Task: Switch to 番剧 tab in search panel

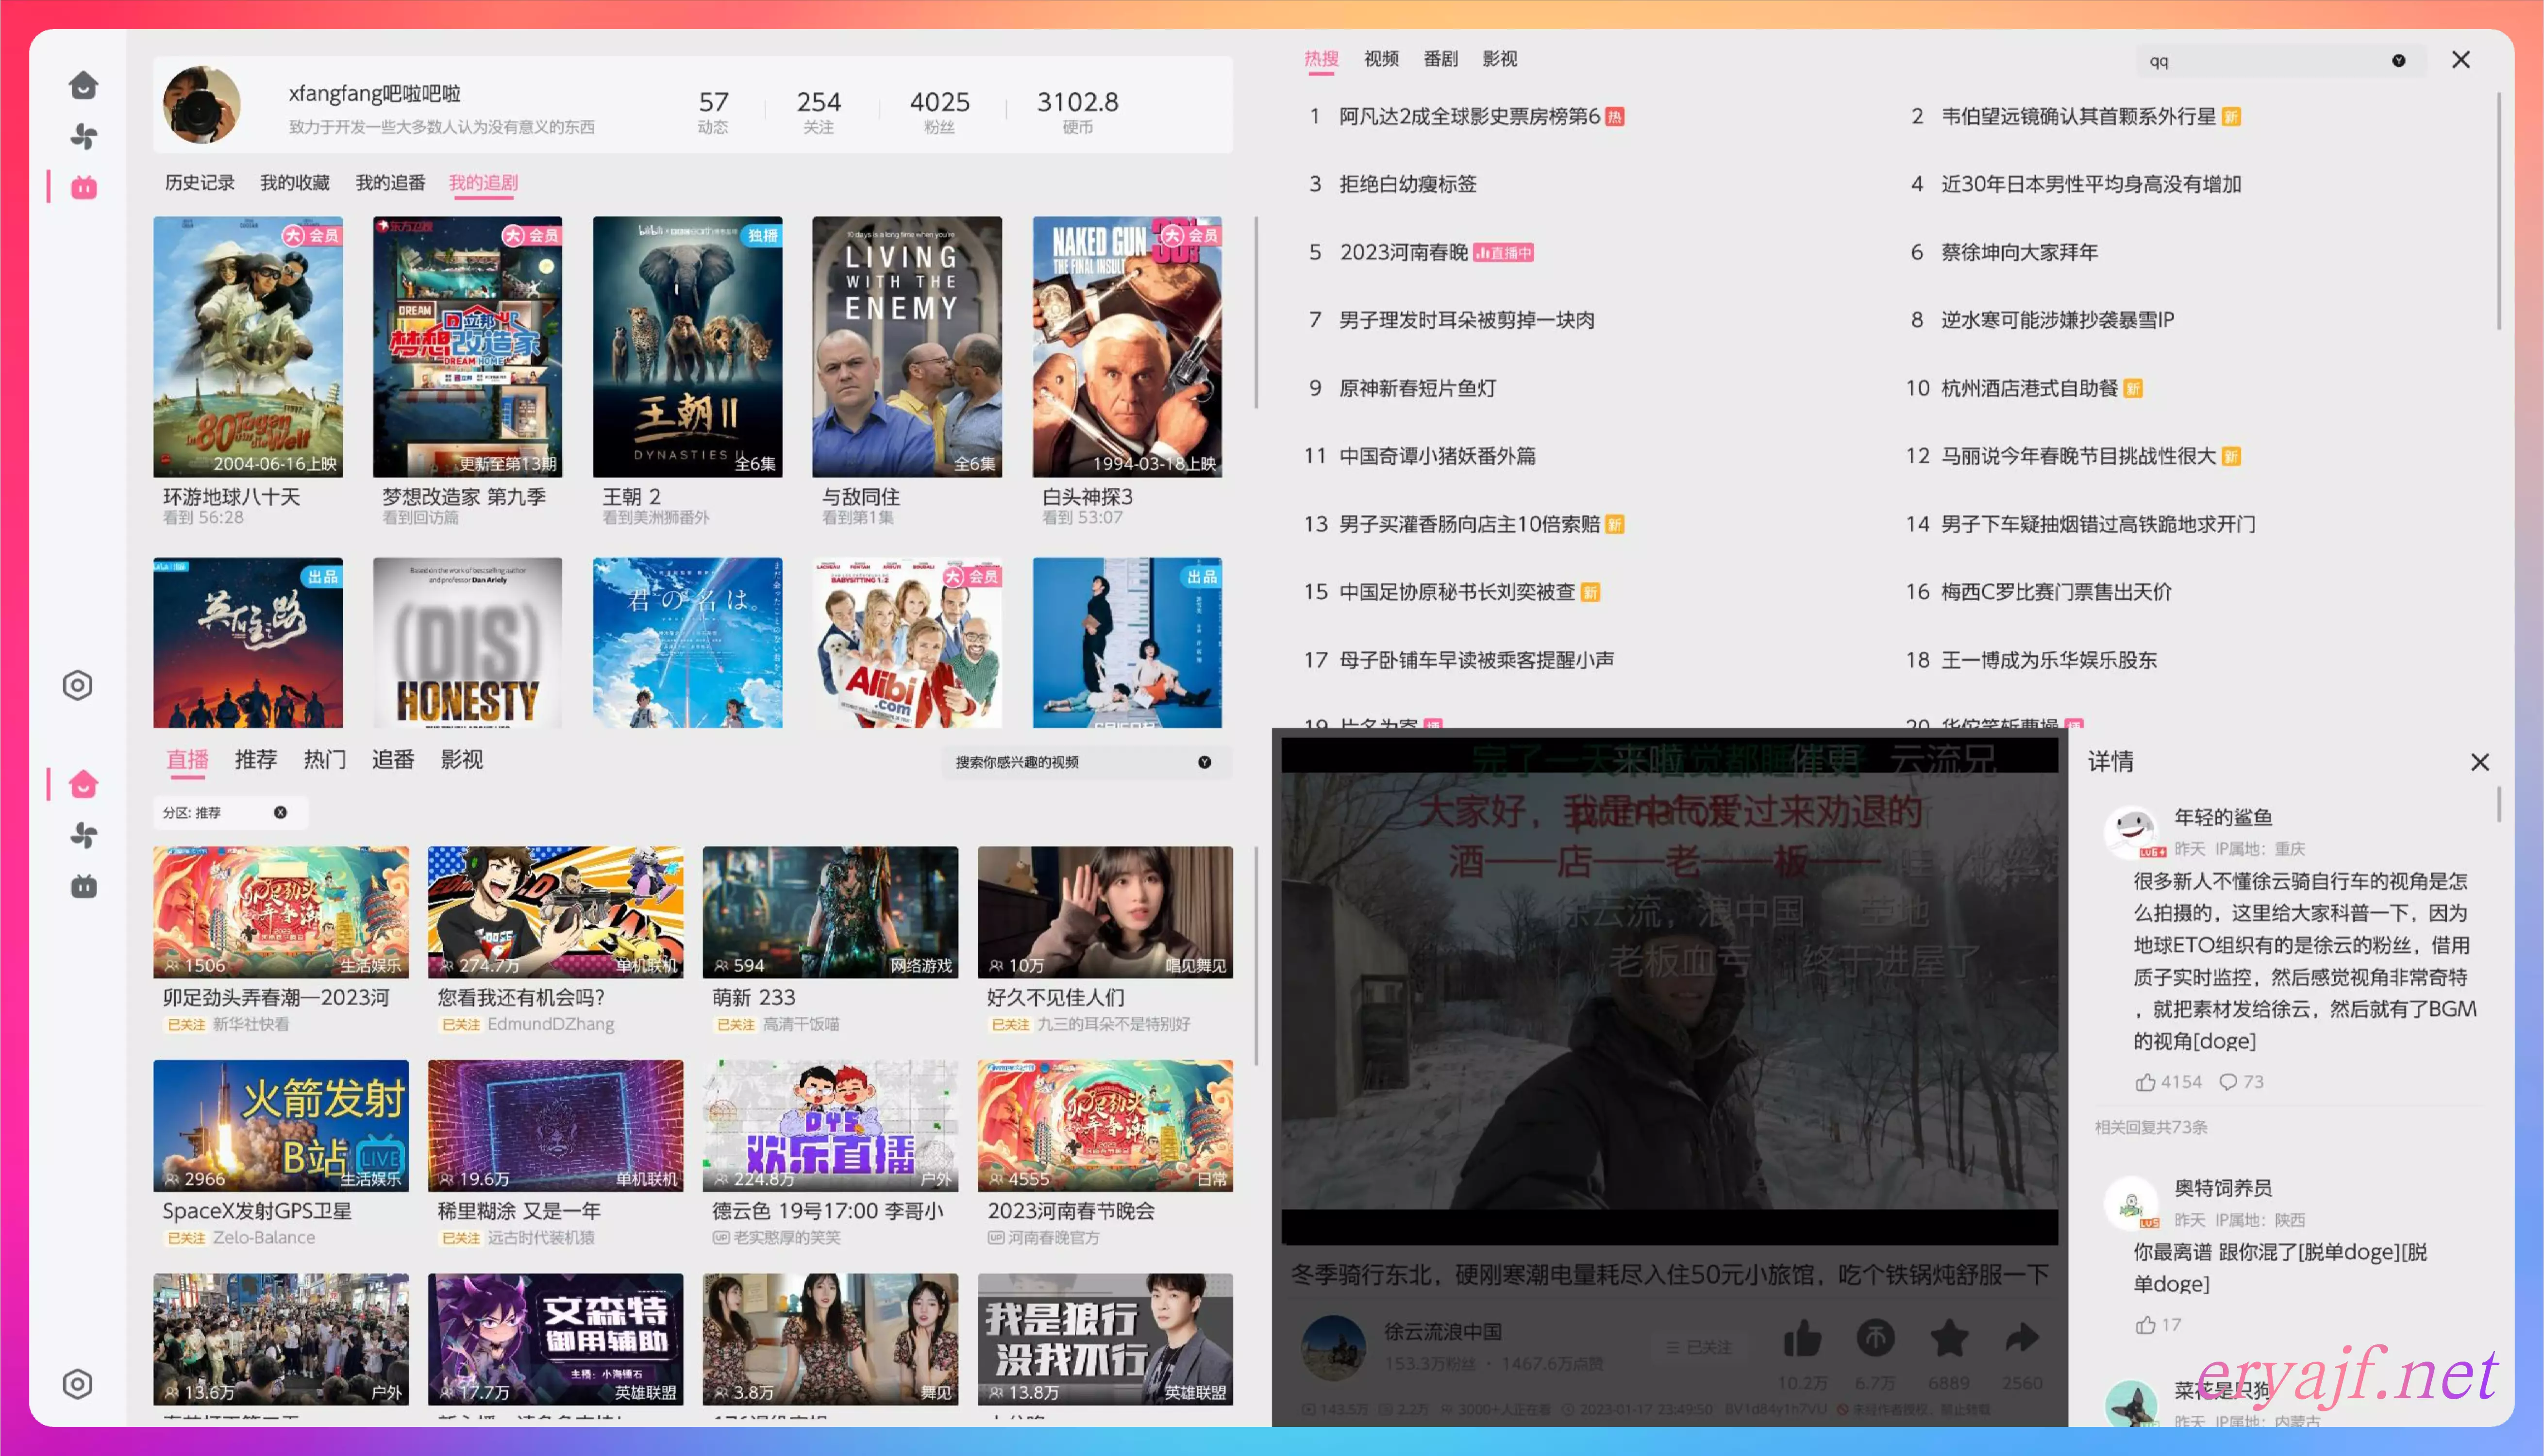Action: click(1441, 59)
